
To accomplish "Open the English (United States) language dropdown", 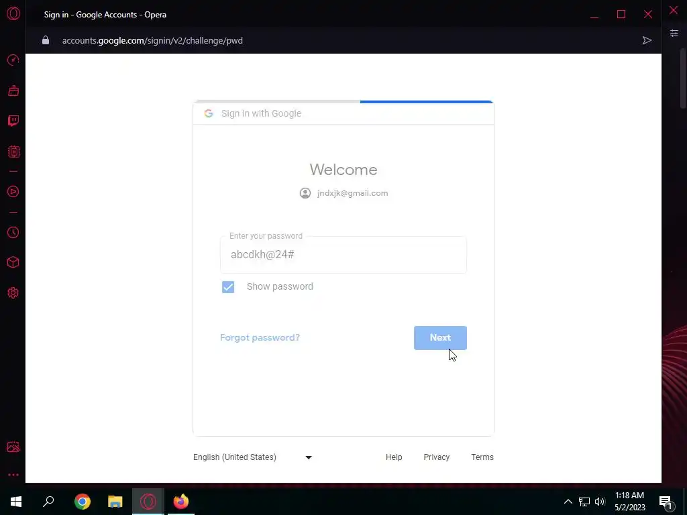I will (252, 457).
